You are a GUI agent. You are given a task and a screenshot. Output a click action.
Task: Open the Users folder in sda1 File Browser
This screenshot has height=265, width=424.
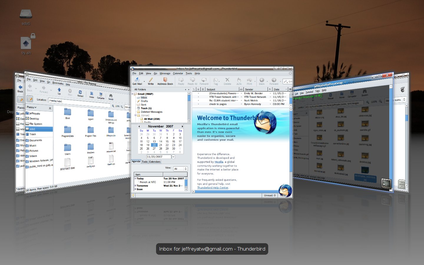click(x=67, y=149)
